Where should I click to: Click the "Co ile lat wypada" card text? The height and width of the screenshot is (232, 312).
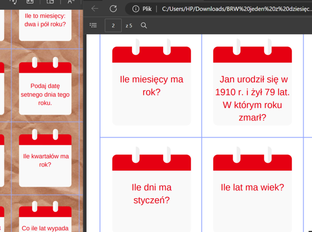tap(45, 228)
